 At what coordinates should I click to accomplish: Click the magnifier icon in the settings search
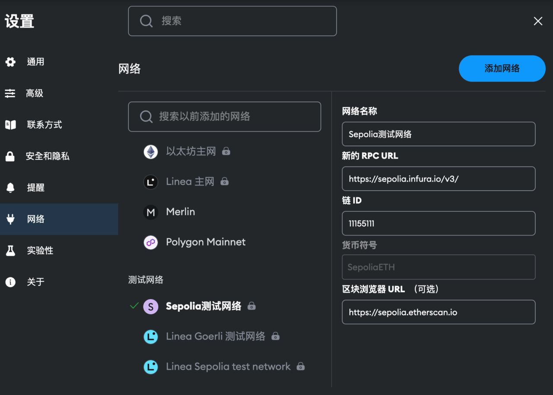[146, 21]
